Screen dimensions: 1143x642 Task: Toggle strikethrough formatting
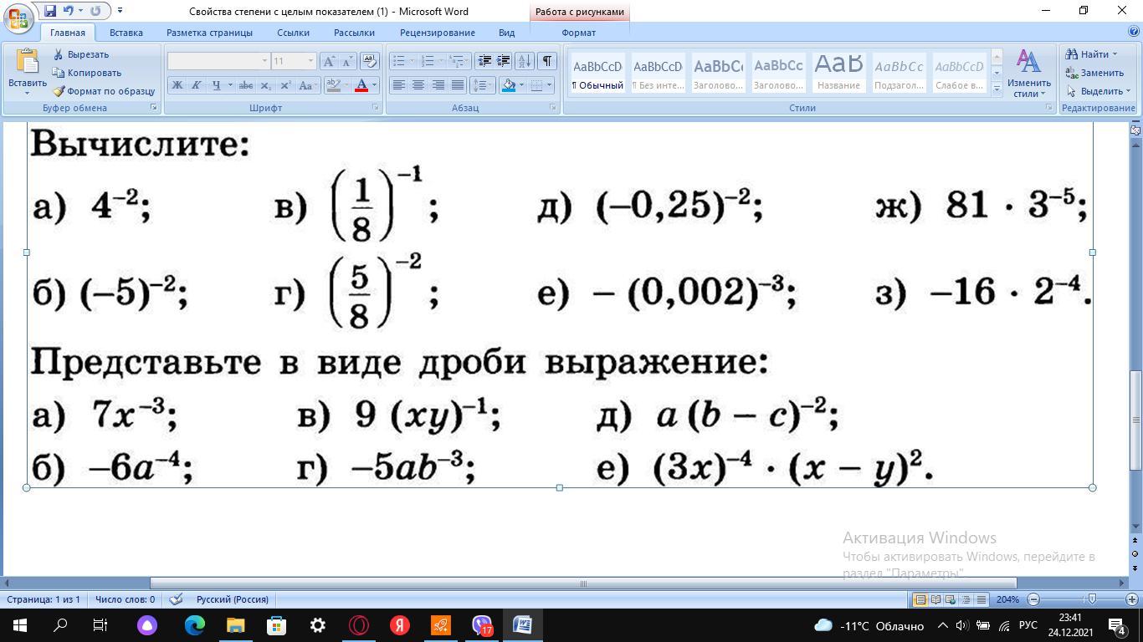pos(246,85)
